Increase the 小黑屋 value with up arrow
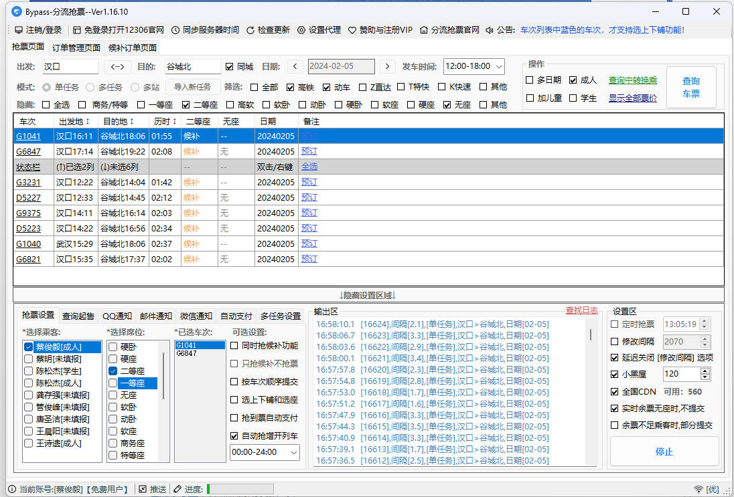This screenshot has width=734, height=497. (x=705, y=371)
